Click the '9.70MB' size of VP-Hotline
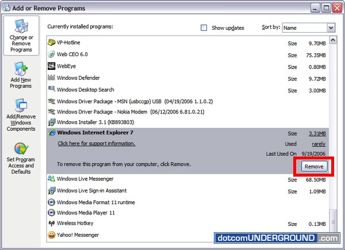 [317, 44]
